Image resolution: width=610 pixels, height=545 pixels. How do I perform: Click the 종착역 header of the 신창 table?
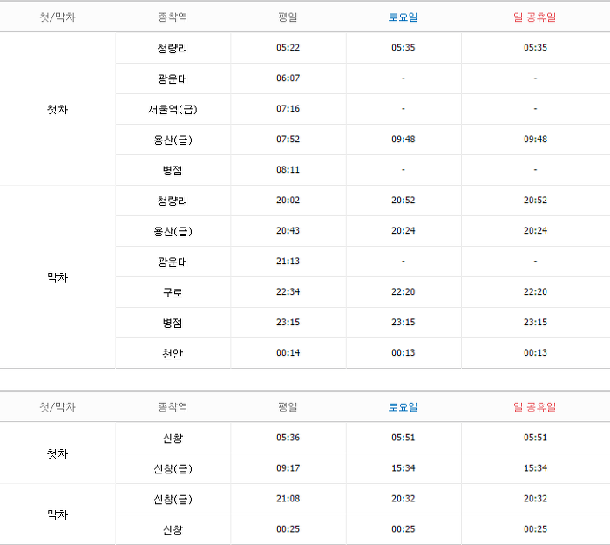tap(173, 407)
